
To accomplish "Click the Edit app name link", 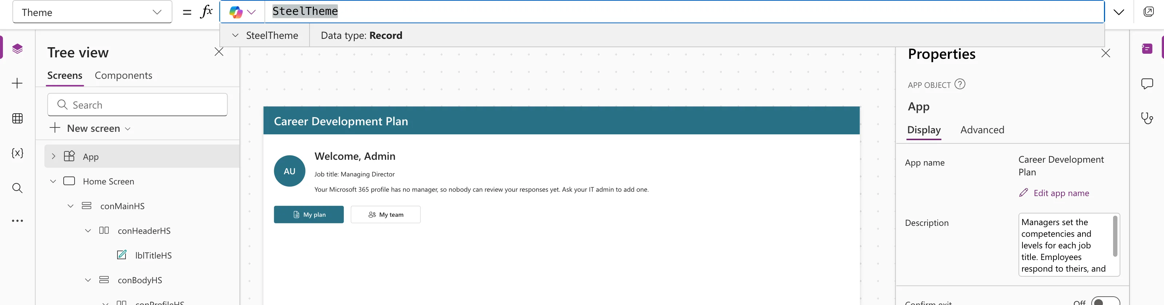I will 1061,193.
